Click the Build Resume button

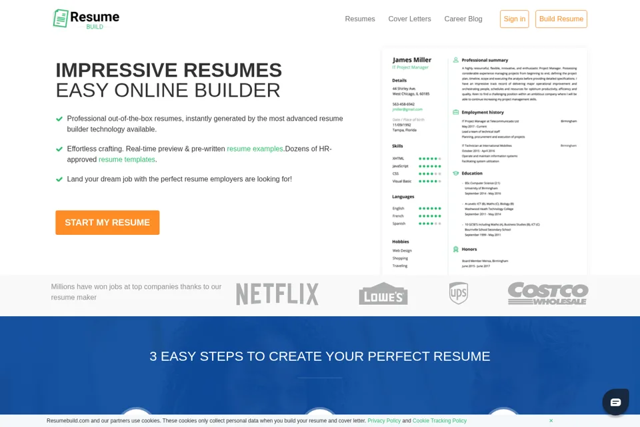(x=561, y=19)
